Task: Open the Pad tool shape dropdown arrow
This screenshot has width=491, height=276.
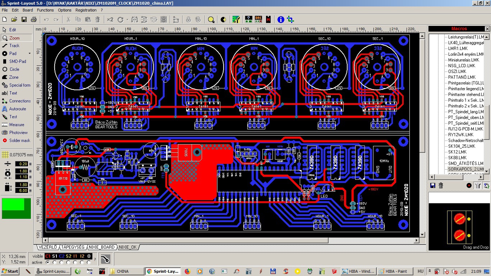Action: point(30,54)
